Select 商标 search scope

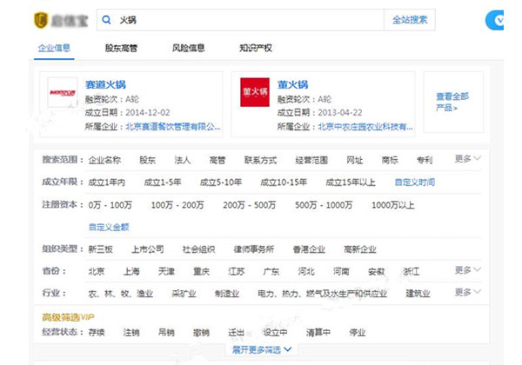390,160
